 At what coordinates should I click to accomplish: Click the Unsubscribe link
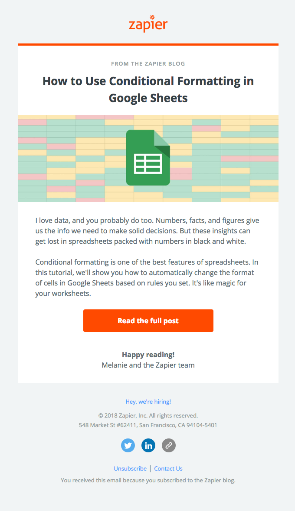(130, 469)
